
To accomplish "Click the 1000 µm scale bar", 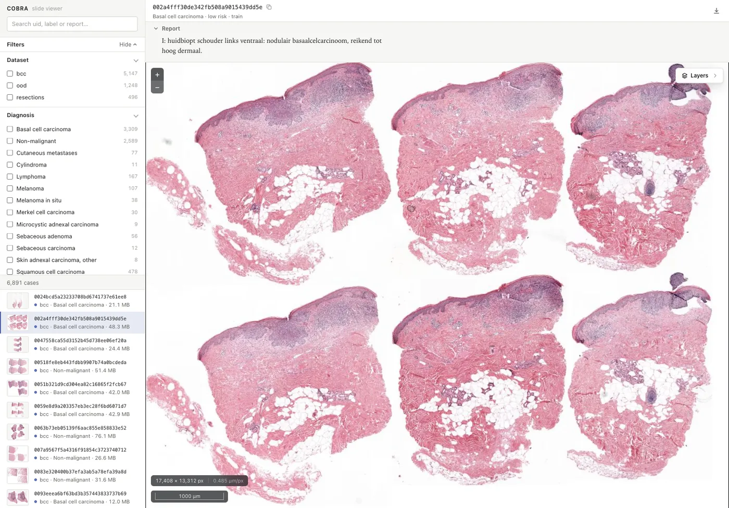I will [x=190, y=496].
